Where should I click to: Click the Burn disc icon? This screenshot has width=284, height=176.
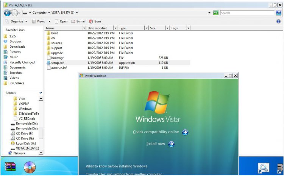pos(91,21)
